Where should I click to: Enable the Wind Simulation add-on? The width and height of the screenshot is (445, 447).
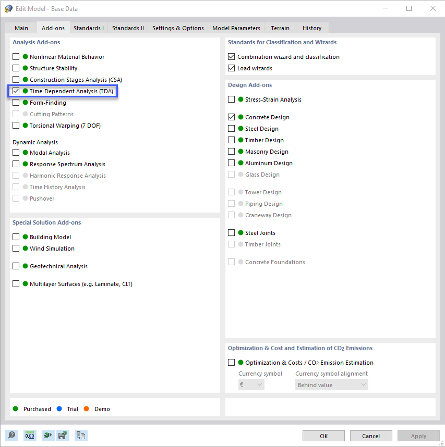(x=15, y=249)
